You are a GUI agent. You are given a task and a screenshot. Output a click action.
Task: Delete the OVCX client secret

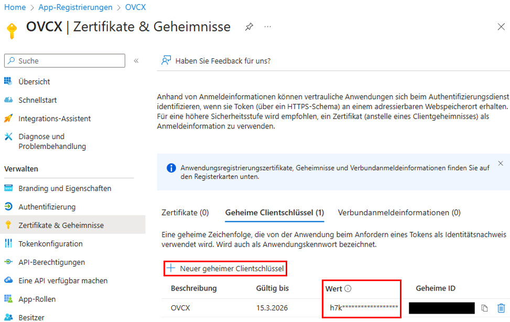coord(501,308)
